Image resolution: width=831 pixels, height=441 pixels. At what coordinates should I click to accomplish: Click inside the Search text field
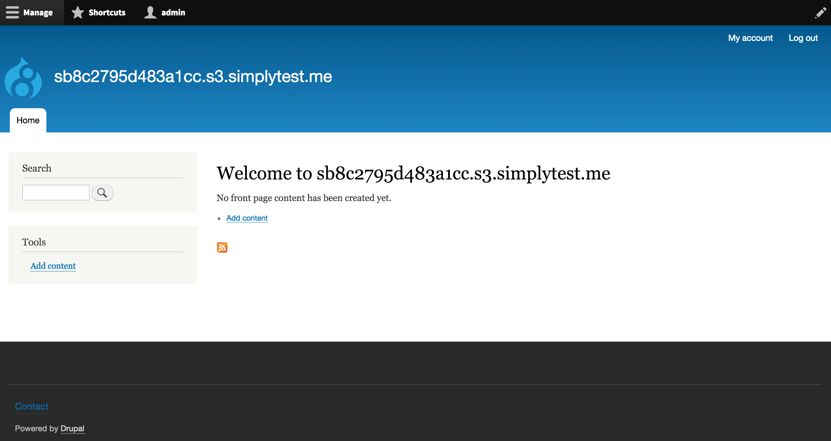[x=56, y=193]
